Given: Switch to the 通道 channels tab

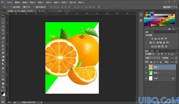Looking at the screenshot, I should tap(152, 51).
